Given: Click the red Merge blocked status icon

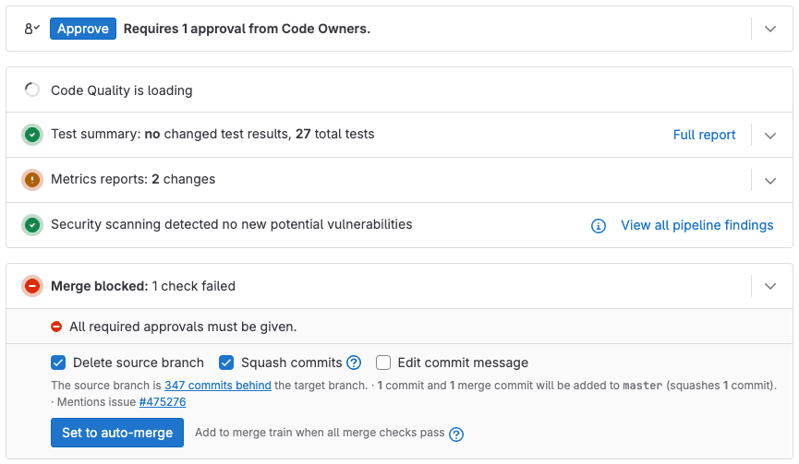Looking at the screenshot, I should (x=32, y=287).
